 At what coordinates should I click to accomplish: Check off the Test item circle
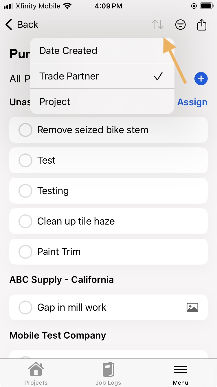[x=25, y=160]
